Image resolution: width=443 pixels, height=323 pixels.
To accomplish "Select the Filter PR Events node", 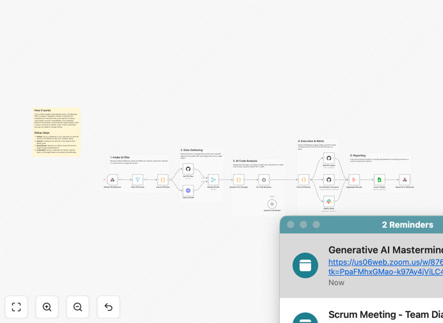I will [x=138, y=180].
